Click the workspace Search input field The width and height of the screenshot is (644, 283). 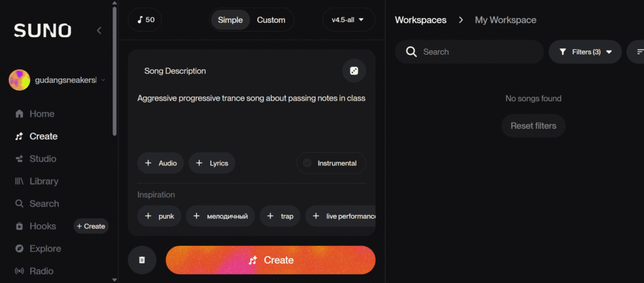[478, 52]
